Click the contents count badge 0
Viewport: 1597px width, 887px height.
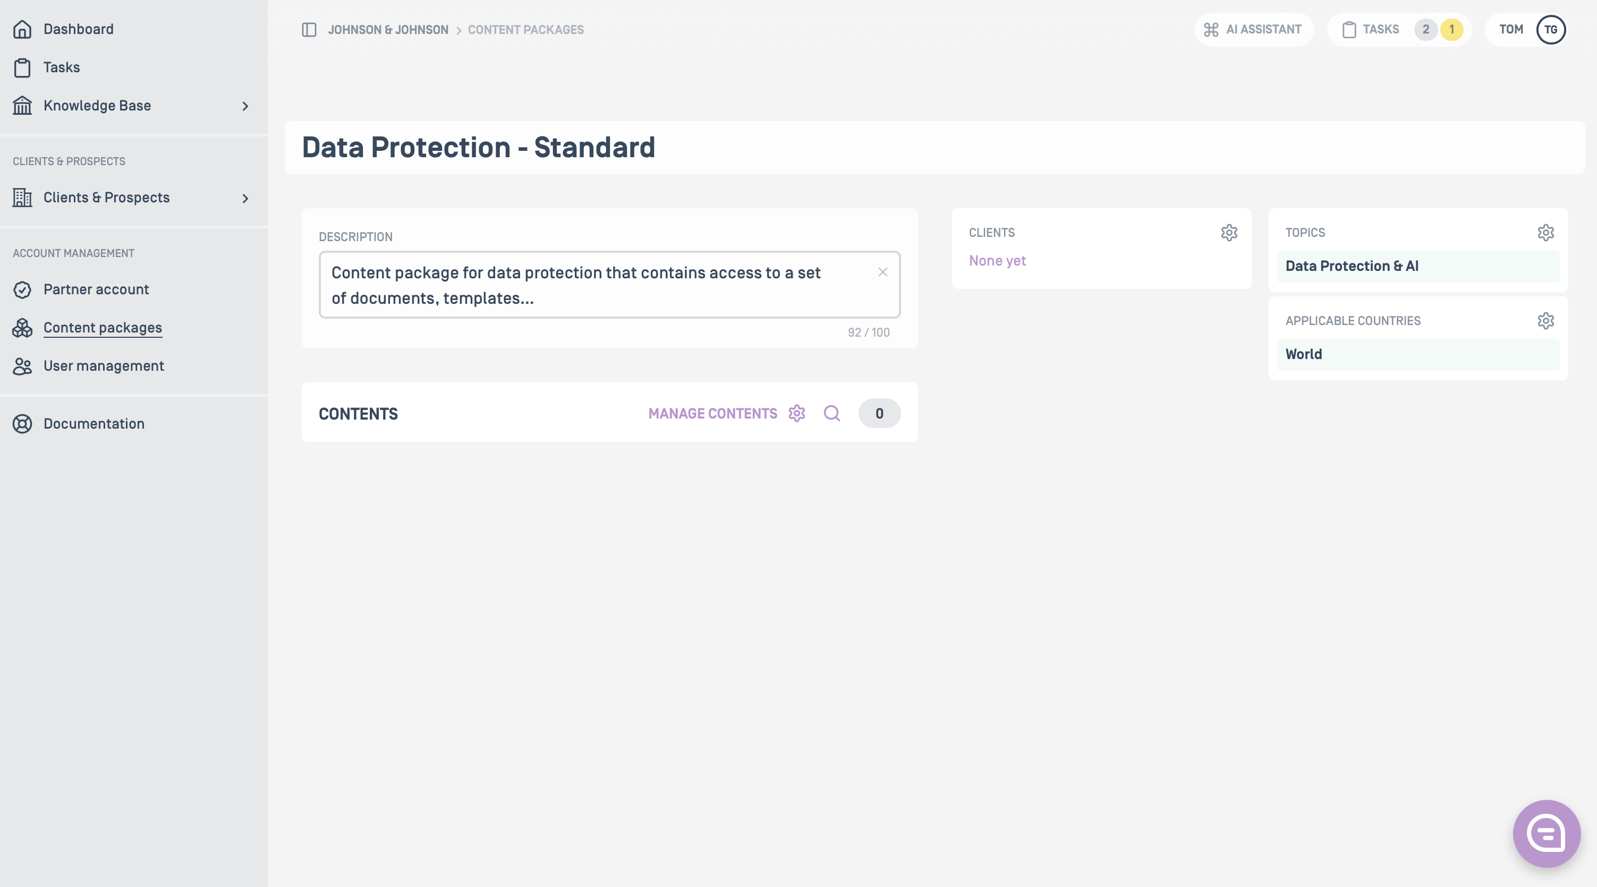point(879,413)
